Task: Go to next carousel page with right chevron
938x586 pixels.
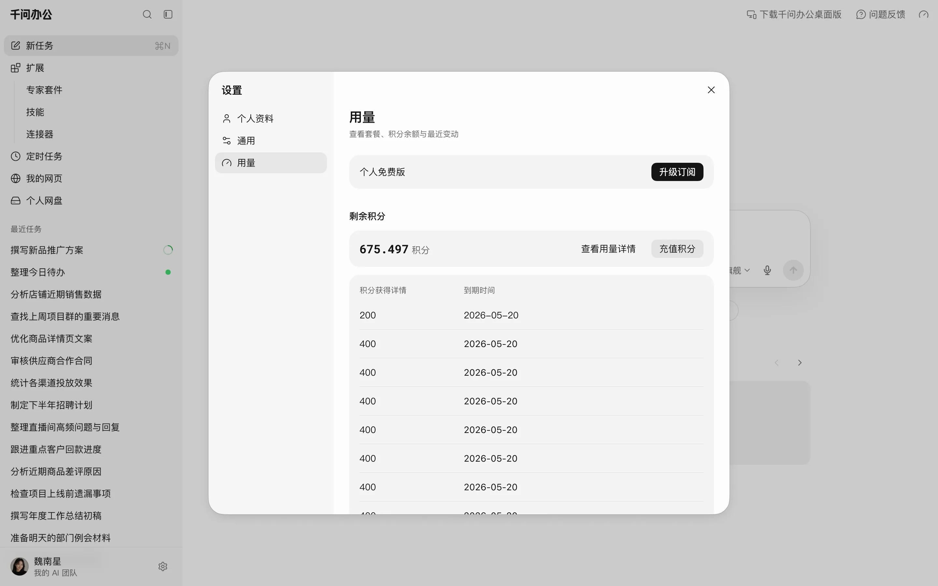Action: pyautogui.click(x=800, y=363)
